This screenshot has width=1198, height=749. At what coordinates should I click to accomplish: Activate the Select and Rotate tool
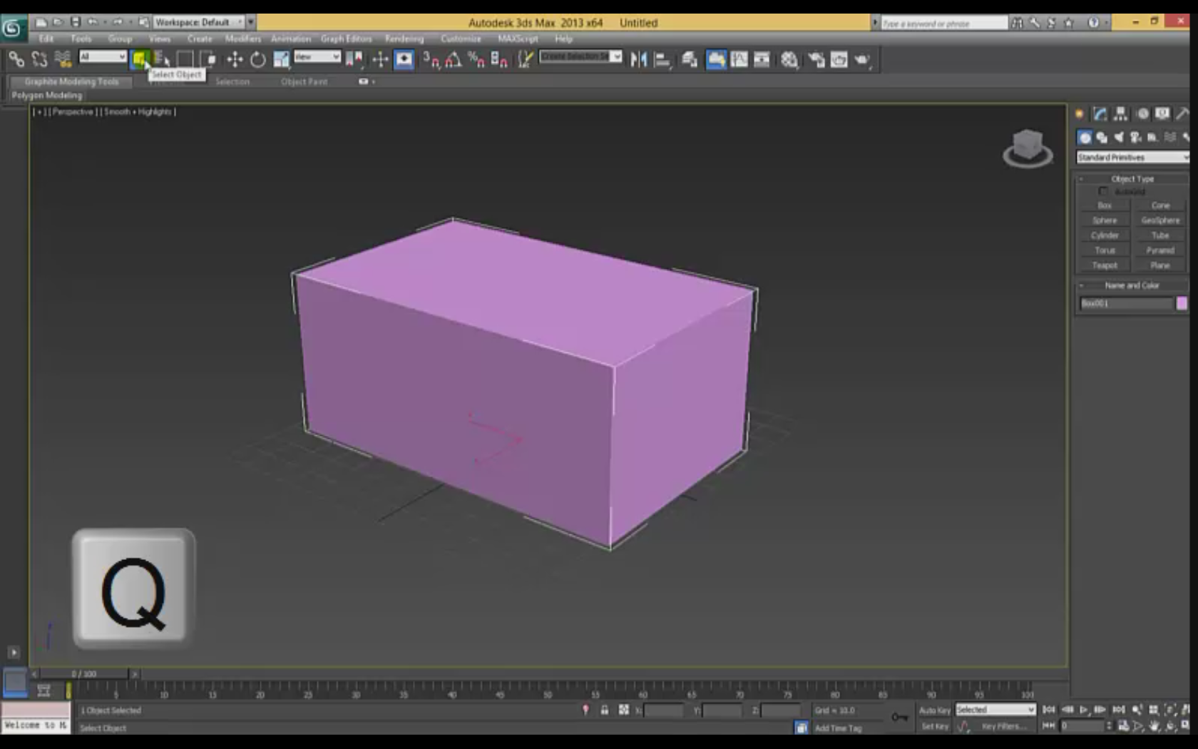pos(257,60)
